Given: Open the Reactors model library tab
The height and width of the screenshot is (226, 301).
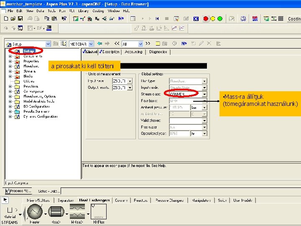Looking at the screenshot, I should [140, 200].
